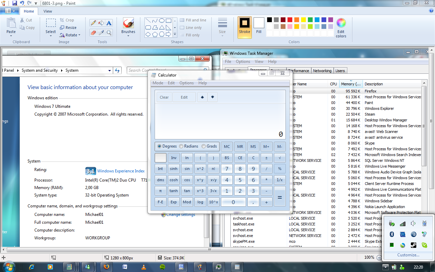435x272 pixels.
Task: Select the Magnifier tool
Action: click(x=109, y=33)
